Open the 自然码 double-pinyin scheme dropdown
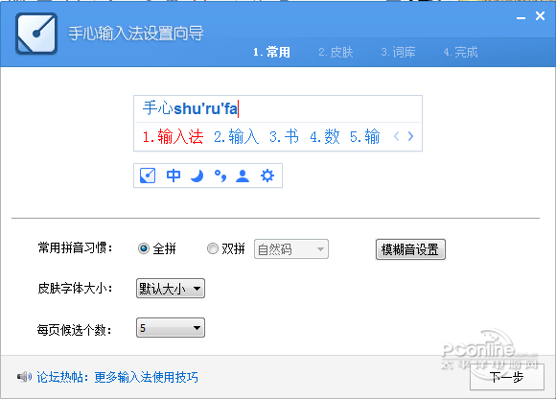 tap(291, 249)
